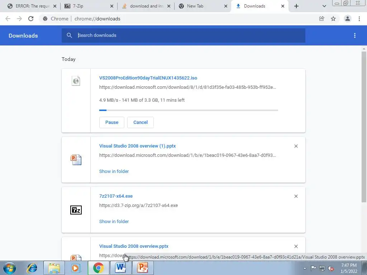Pause the ISO download
Viewport: 367px width, 275px height.
pyautogui.click(x=112, y=122)
